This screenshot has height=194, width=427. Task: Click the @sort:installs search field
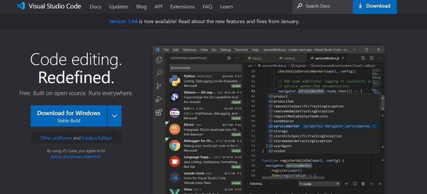click(205, 67)
